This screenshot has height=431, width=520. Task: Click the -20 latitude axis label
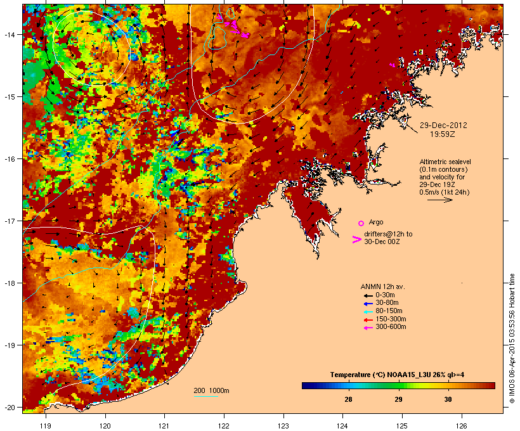click(x=10, y=408)
